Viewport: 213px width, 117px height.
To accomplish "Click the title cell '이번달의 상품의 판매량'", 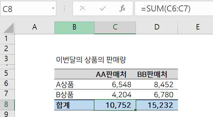I will tap(91, 60).
